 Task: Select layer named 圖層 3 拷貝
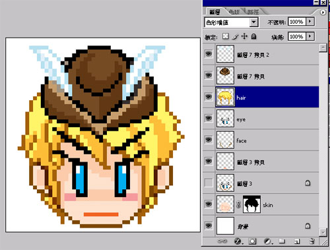pos(251,162)
